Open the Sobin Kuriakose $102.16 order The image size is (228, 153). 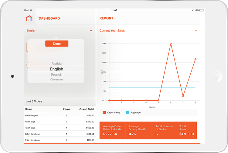[x=60, y=140]
